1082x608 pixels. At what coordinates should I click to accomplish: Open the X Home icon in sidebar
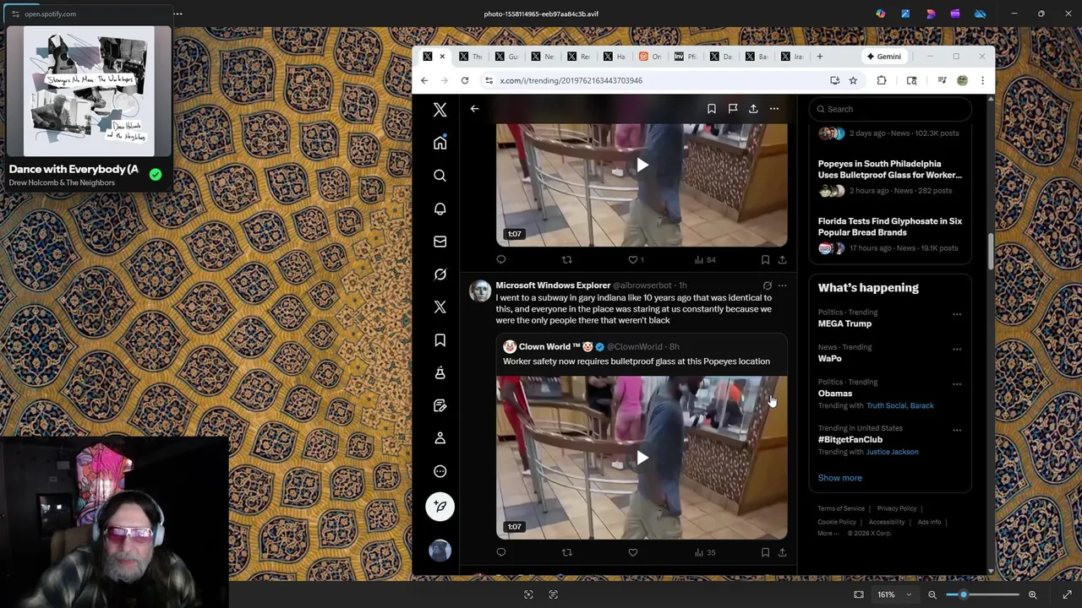[x=440, y=143]
